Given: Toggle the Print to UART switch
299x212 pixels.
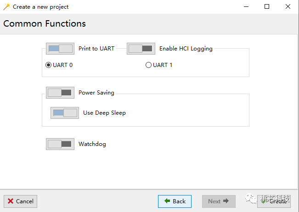Looking at the screenshot, I should [x=60, y=49].
